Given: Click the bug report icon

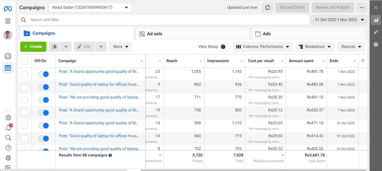Looking at the screenshot, I should 8,158.
